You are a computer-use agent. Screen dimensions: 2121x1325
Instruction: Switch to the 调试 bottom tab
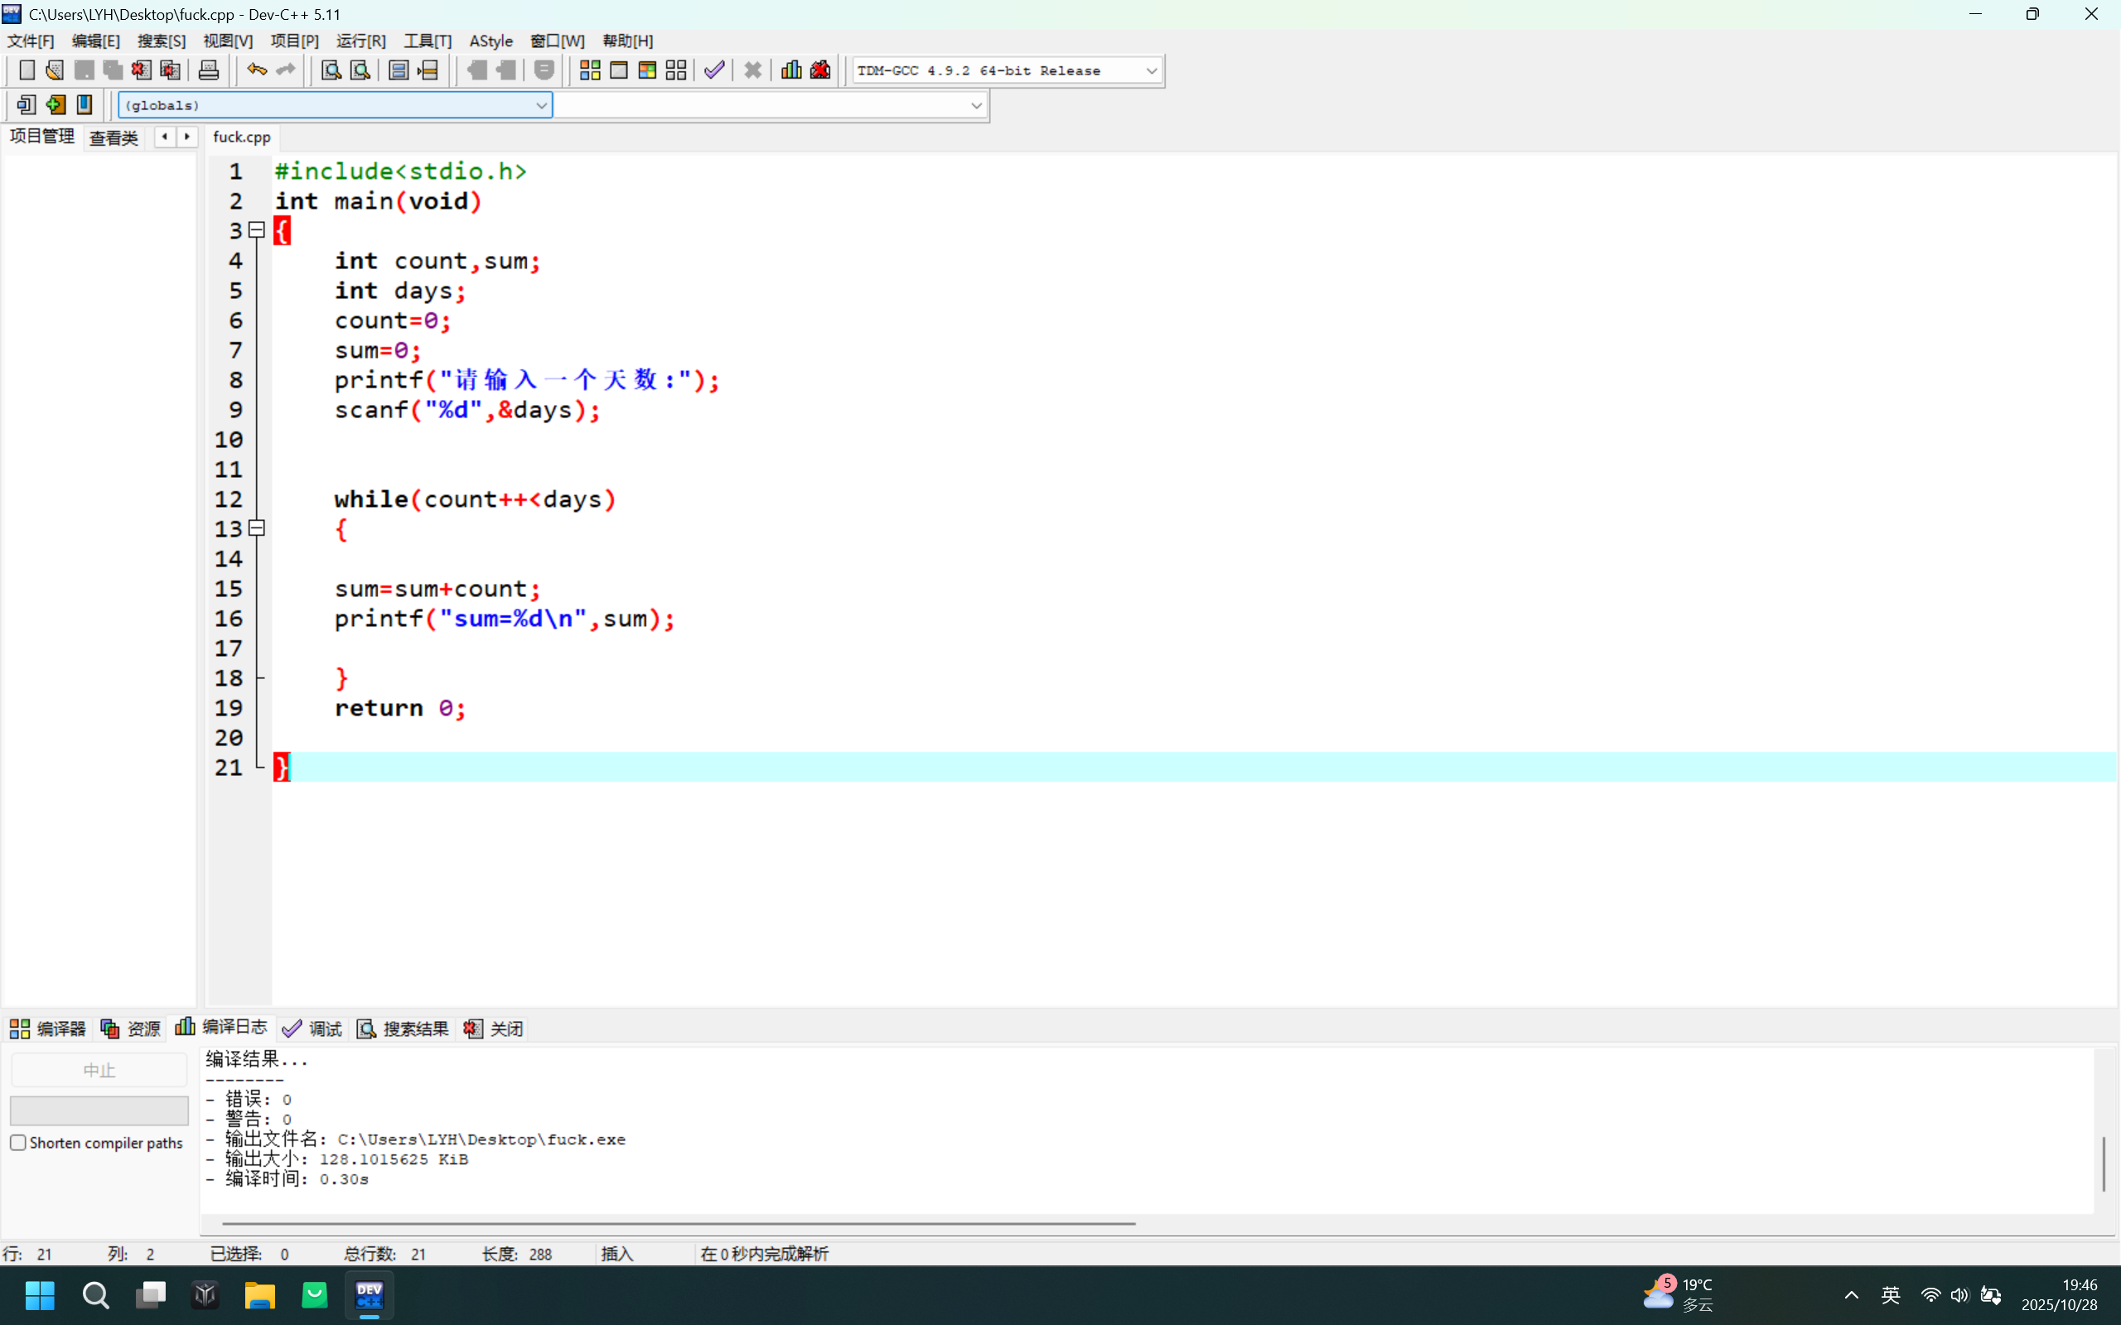click(x=313, y=1029)
